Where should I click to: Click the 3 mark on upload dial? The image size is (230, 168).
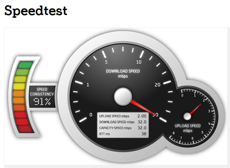(209, 111)
